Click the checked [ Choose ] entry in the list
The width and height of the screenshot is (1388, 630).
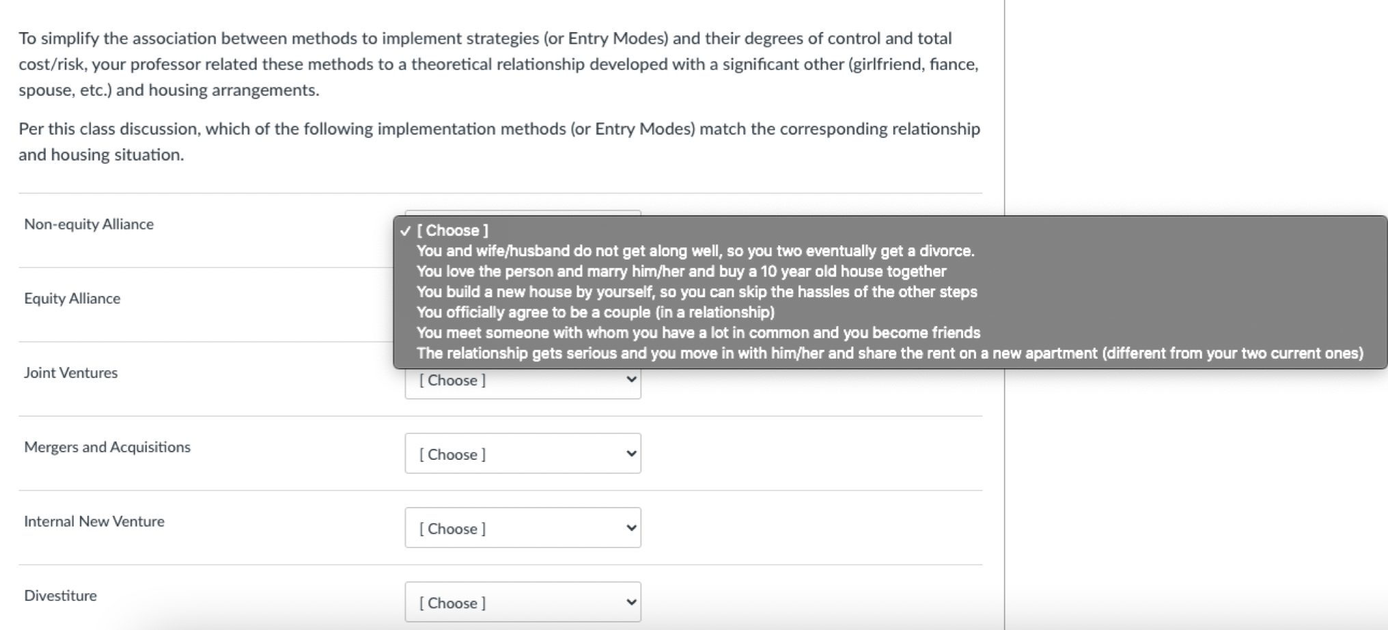coord(452,230)
